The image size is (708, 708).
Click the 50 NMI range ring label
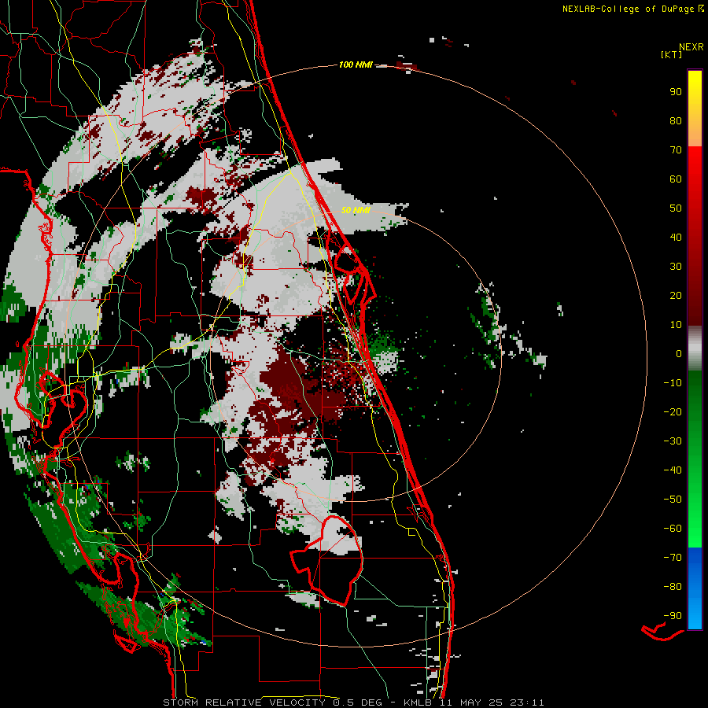coord(356,210)
